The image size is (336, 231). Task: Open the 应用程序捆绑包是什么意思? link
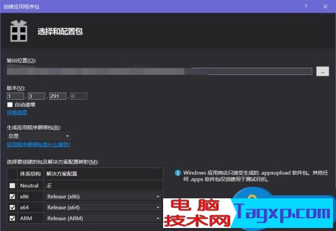[x=39, y=145]
